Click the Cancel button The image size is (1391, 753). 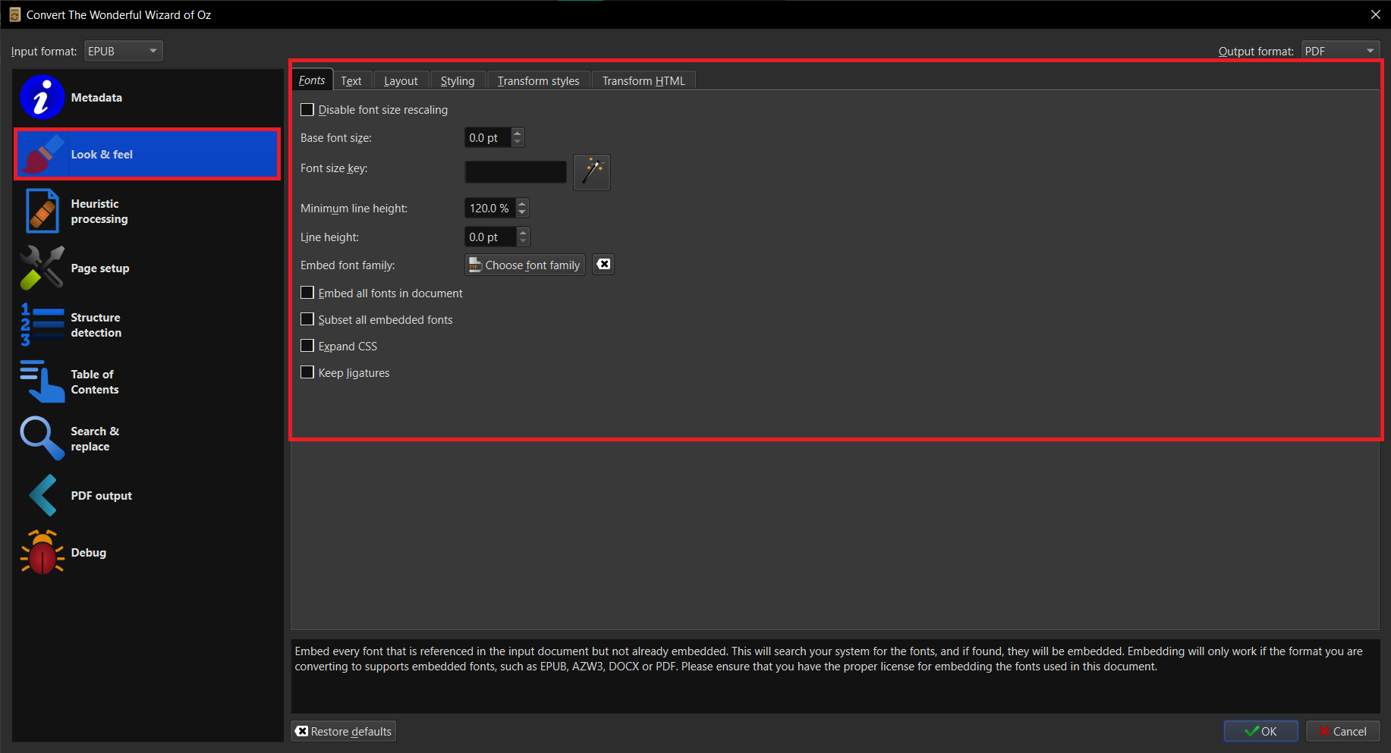click(x=1343, y=731)
